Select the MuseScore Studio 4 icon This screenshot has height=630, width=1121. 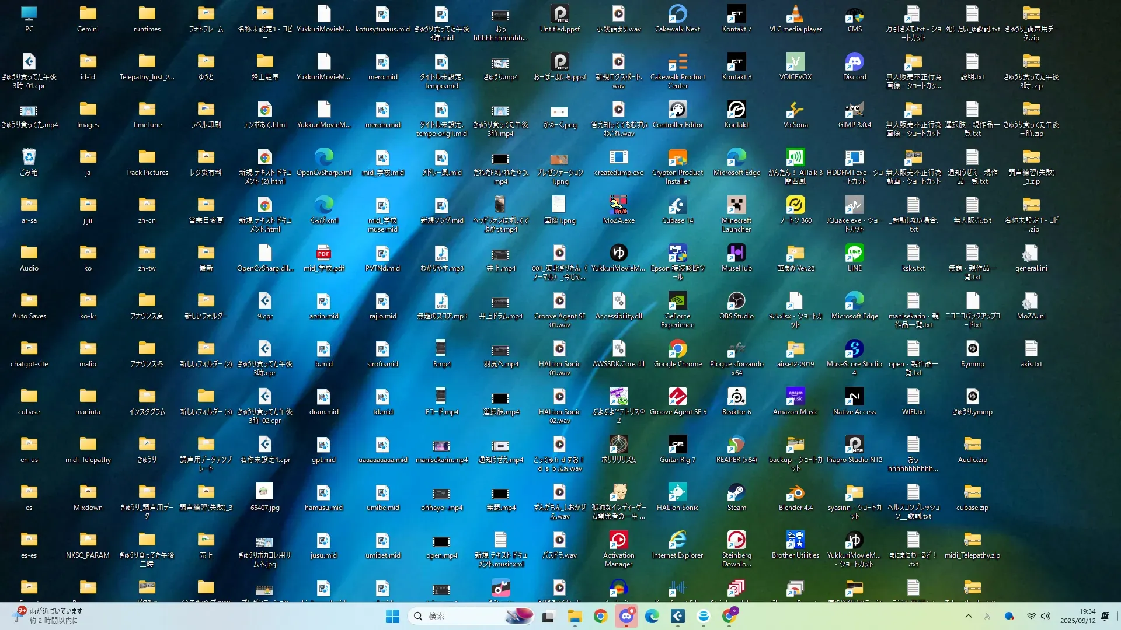click(854, 349)
